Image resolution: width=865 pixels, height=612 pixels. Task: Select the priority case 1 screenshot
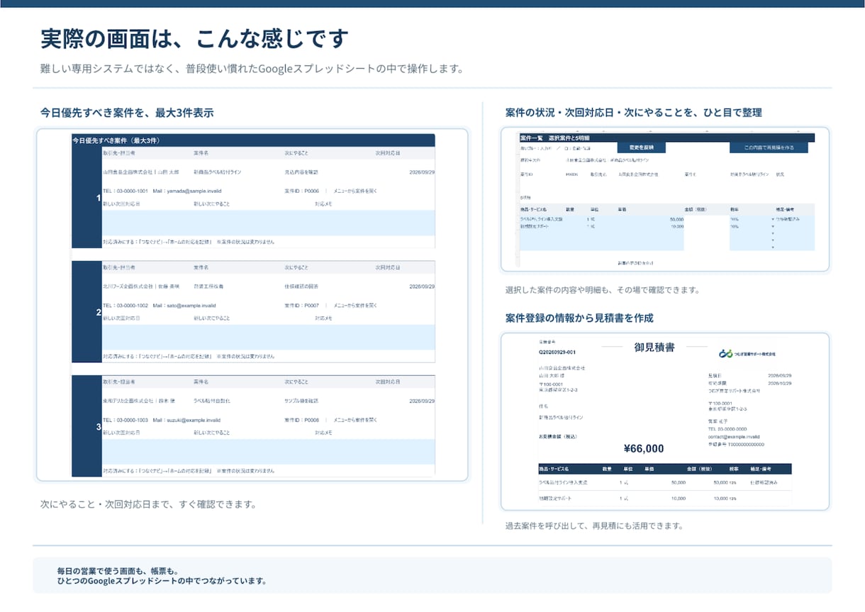pyautogui.click(x=254, y=198)
